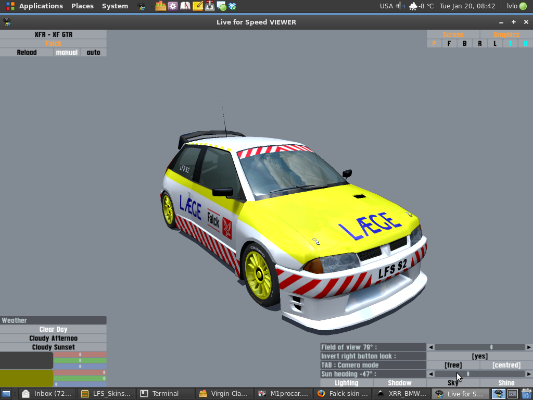
Task: Decrease field of view with left arrow
Action: point(430,347)
